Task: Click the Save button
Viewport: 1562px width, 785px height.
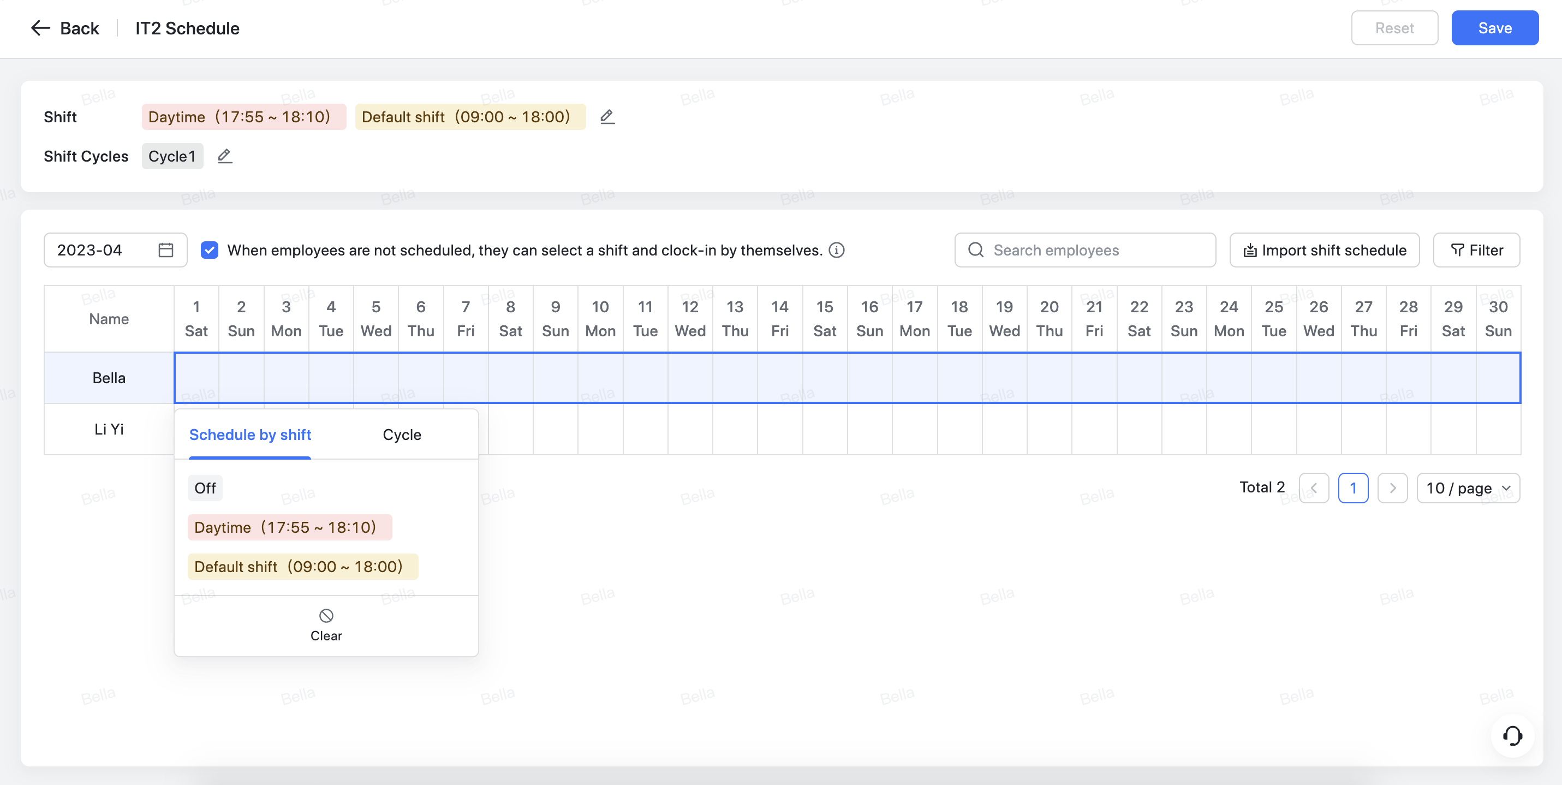Action: tap(1495, 28)
